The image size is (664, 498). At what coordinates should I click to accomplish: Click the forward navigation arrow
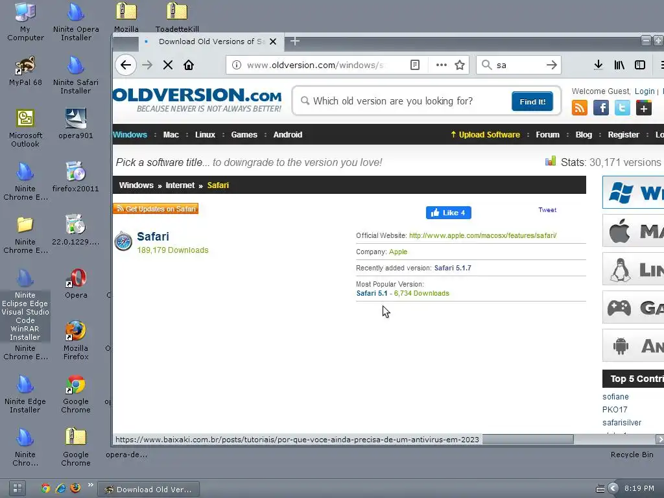coord(147,65)
